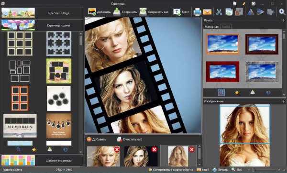The image size is (287, 173).
Task: Click the envelope icon in the toolbar
Action: tap(207, 12)
